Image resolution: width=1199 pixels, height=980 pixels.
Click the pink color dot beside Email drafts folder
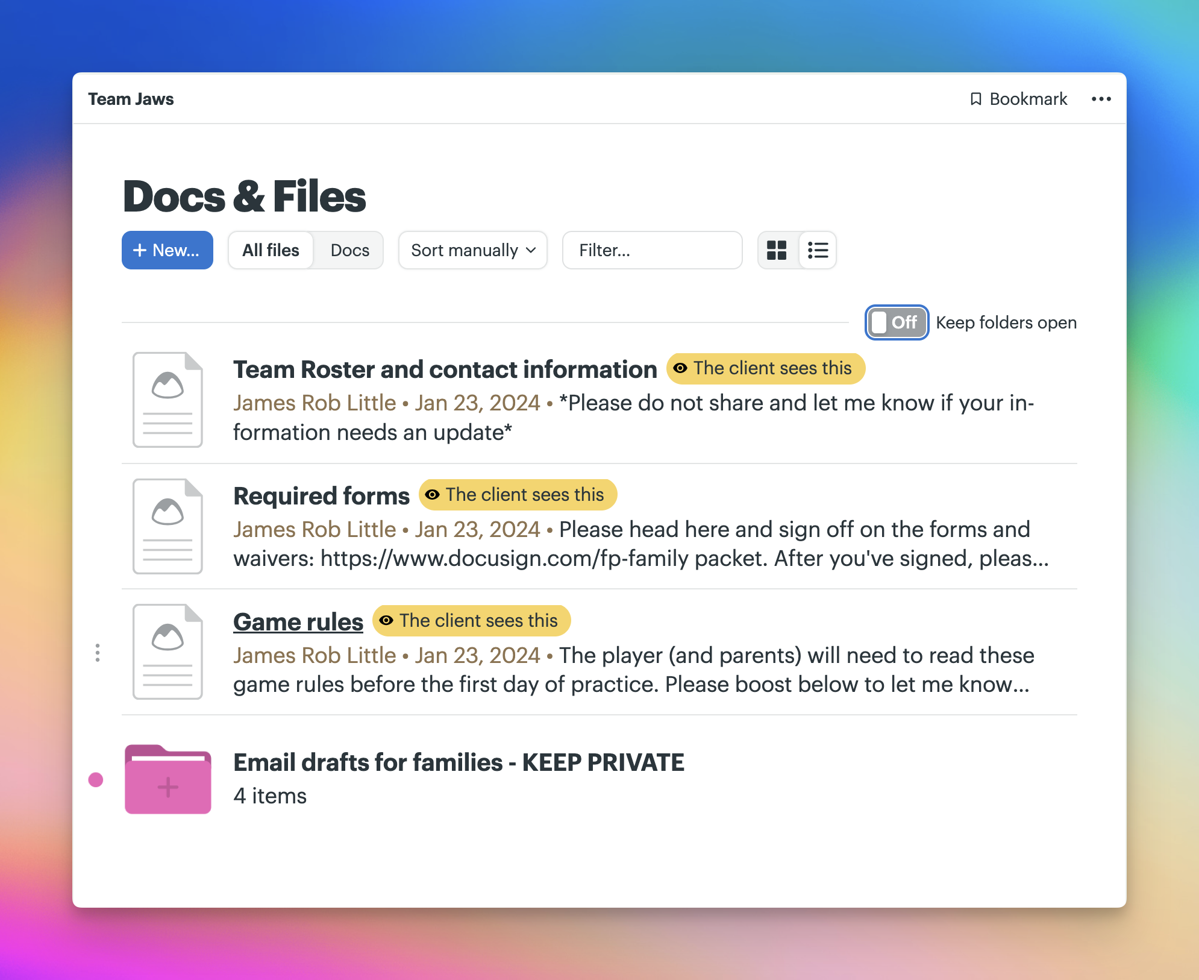tap(96, 780)
